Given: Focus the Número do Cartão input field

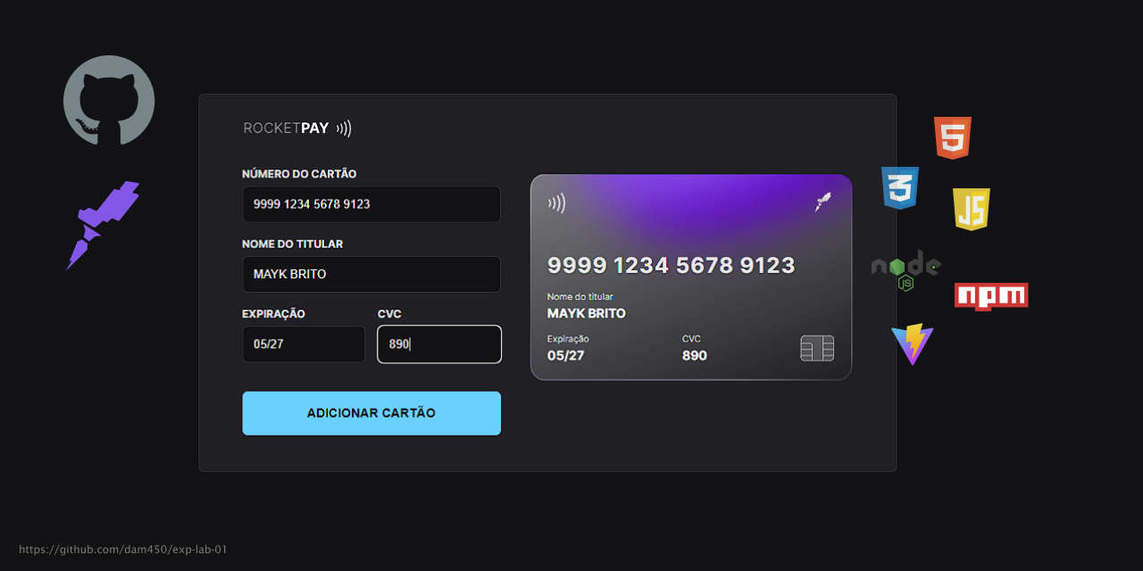Looking at the screenshot, I should pos(371,204).
